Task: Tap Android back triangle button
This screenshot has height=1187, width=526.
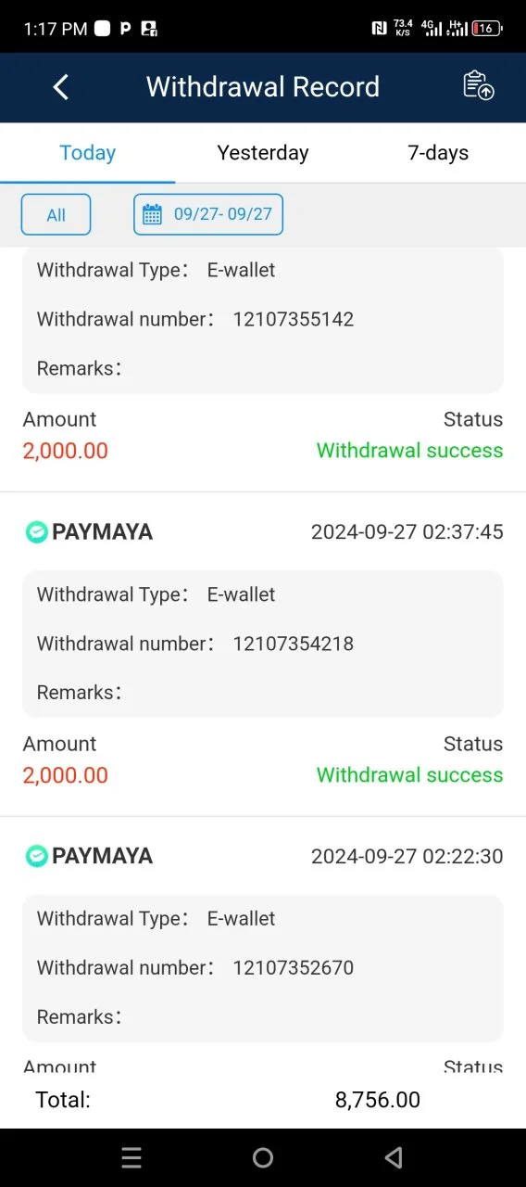Action: [x=394, y=1157]
